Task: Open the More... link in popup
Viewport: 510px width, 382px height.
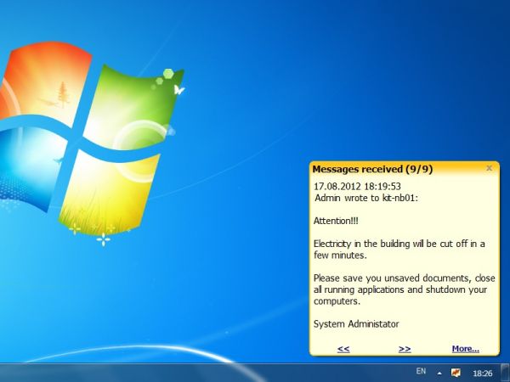Action: coord(466,349)
